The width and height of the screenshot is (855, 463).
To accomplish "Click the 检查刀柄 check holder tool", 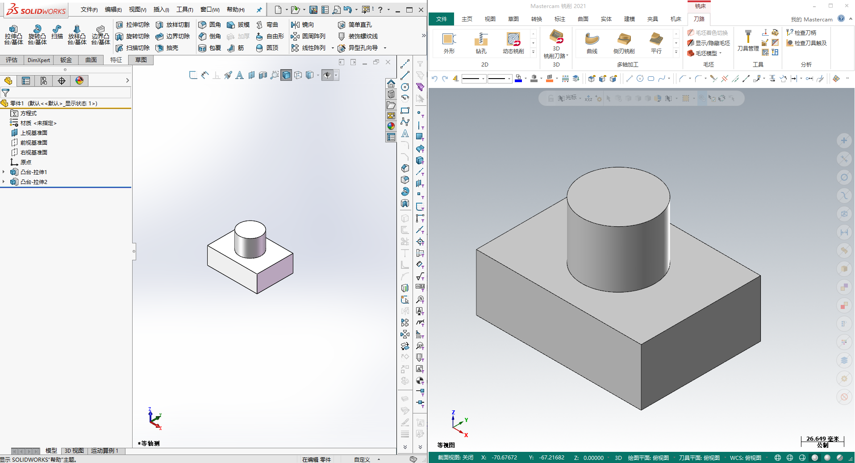I will (x=801, y=33).
